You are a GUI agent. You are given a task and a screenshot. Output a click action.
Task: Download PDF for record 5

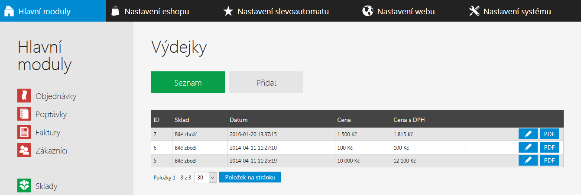pos(549,160)
